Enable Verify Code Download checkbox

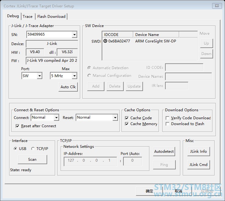click(167, 118)
